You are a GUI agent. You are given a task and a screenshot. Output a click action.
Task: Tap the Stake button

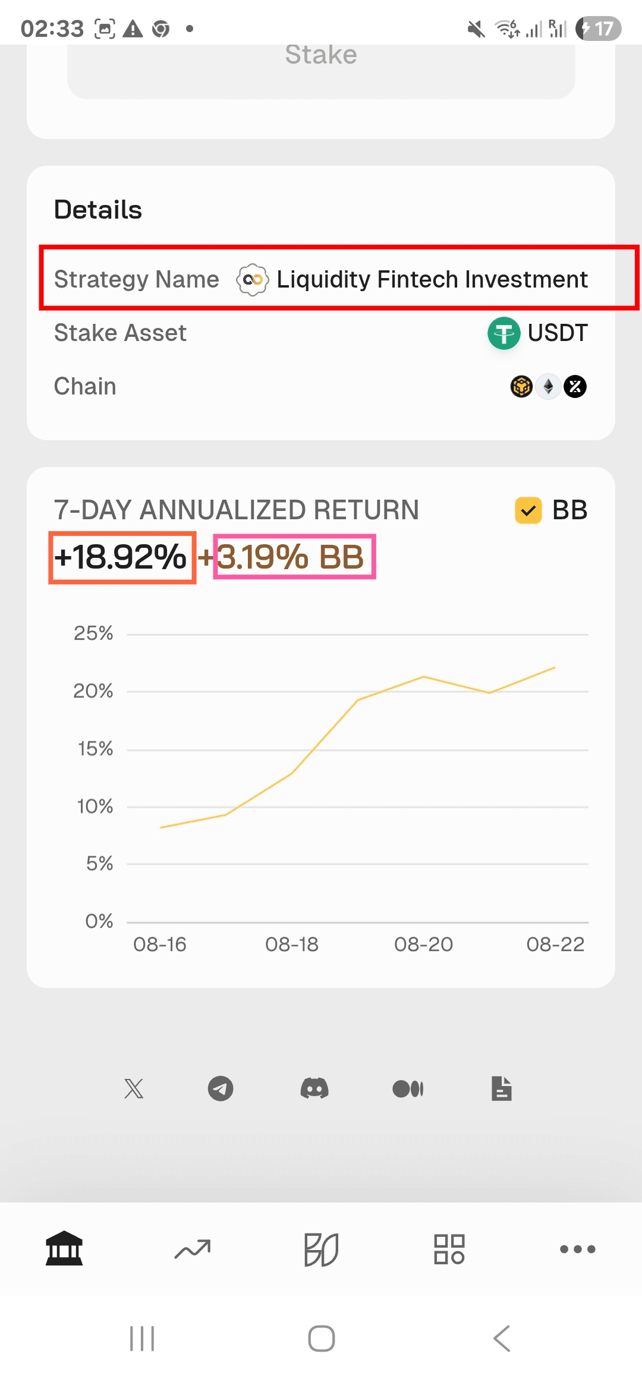click(x=321, y=62)
